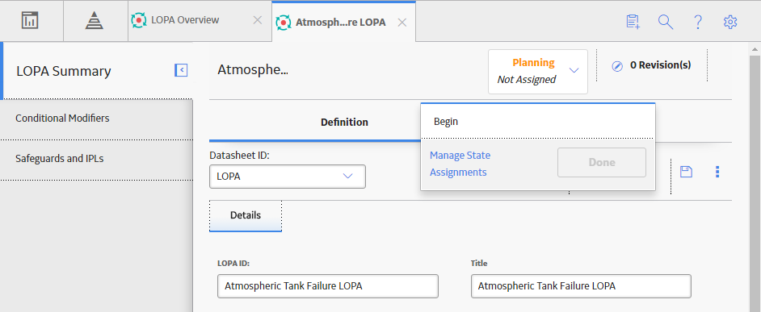
Task: Expand the Planning state dropdown
Action: point(538,71)
